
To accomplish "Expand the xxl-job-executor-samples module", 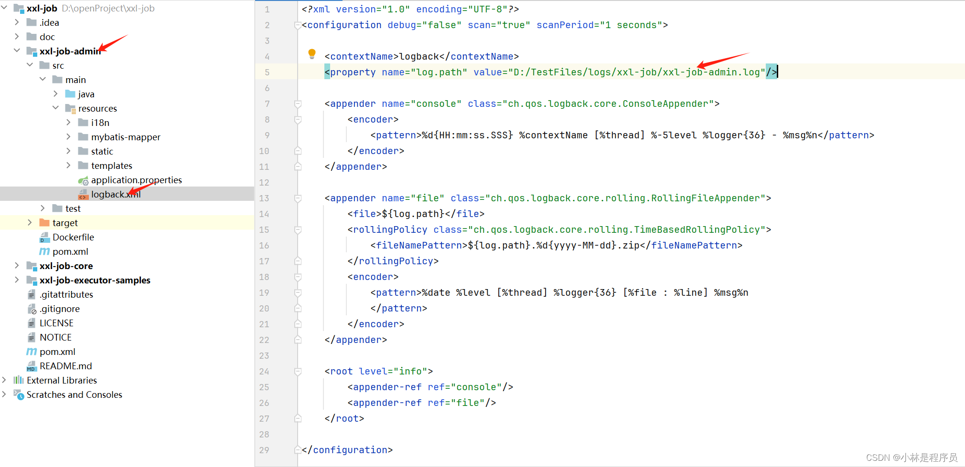I will point(17,280).
